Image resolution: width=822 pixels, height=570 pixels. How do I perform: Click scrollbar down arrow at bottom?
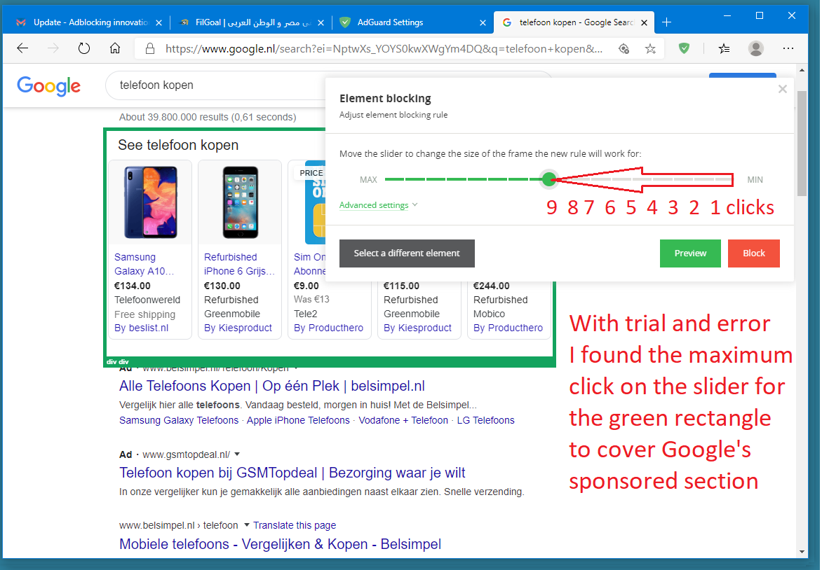click(x=802, y=552)
